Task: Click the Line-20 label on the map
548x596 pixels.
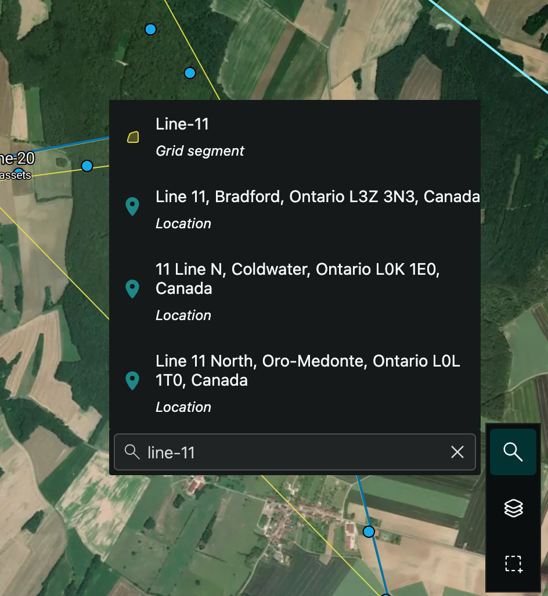Action: (17, 158)
